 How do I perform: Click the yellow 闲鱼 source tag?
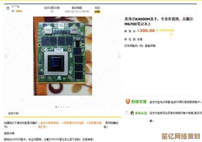coord(97,12)
